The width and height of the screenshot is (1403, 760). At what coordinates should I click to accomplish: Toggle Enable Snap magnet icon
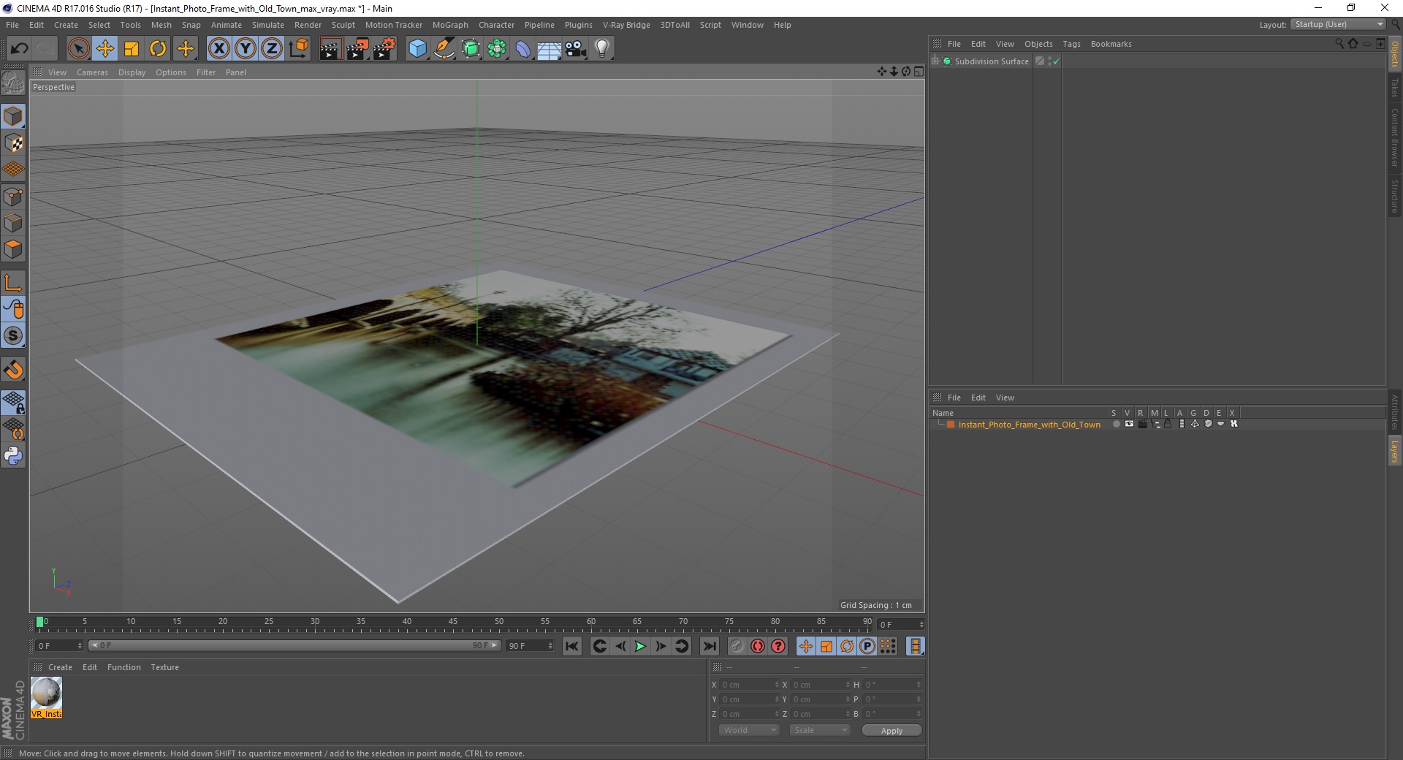(x=13, y=370)
